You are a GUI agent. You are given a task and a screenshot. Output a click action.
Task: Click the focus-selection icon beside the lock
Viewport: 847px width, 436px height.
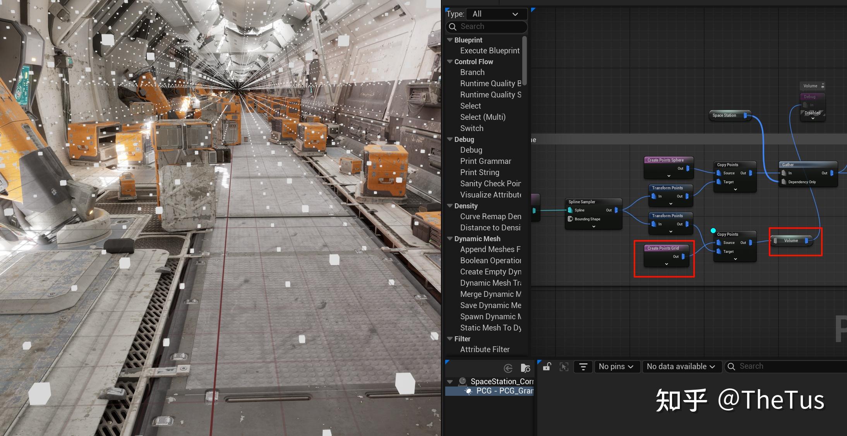coord(564,366)
